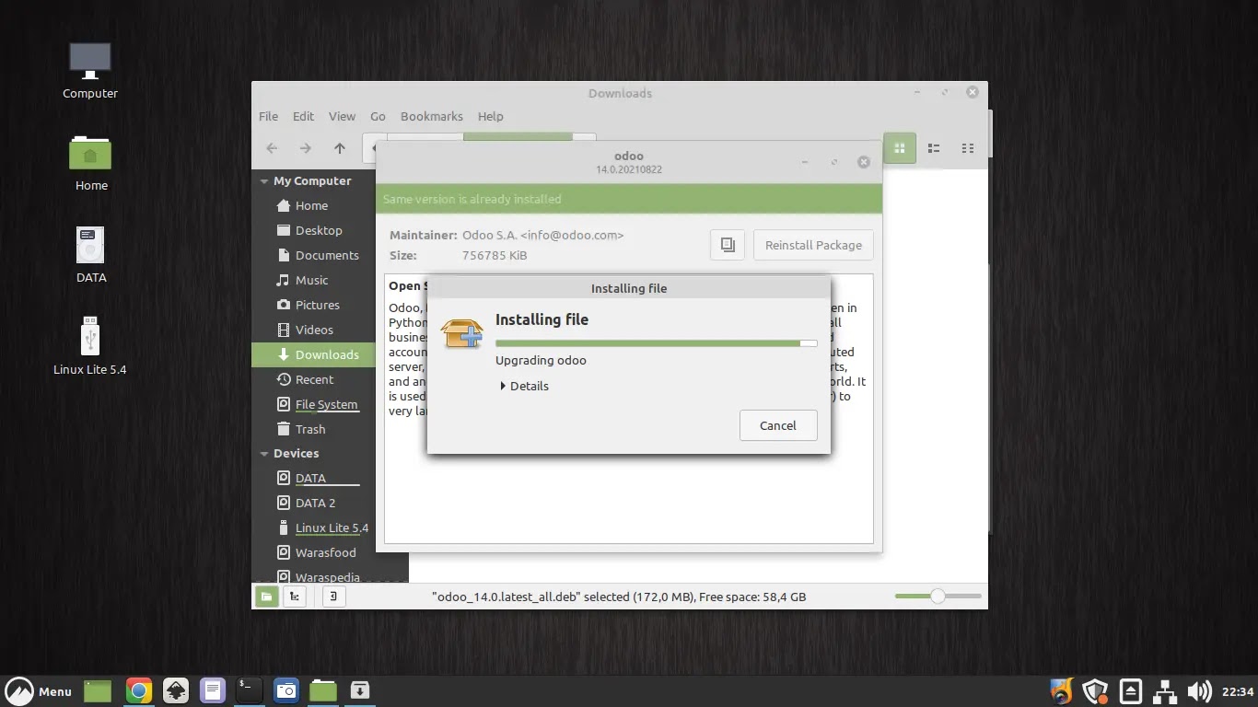
Task: Switch to compact view in Downloads
Action: 968,148
